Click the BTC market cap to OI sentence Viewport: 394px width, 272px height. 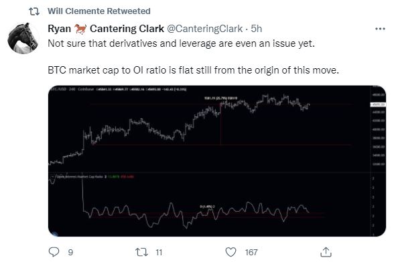point(193,70)
